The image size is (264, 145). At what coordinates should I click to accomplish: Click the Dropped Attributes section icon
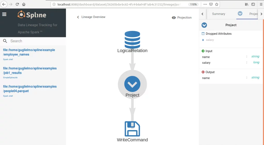[x=203, y=34]
